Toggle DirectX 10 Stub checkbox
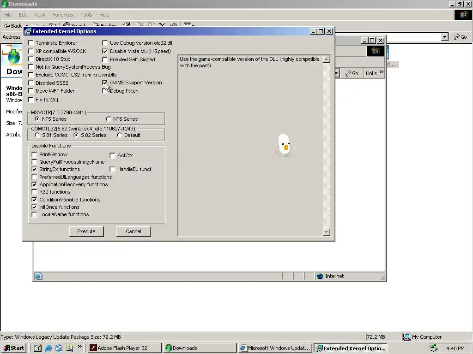The image size is (473, 354). point(31,59)
